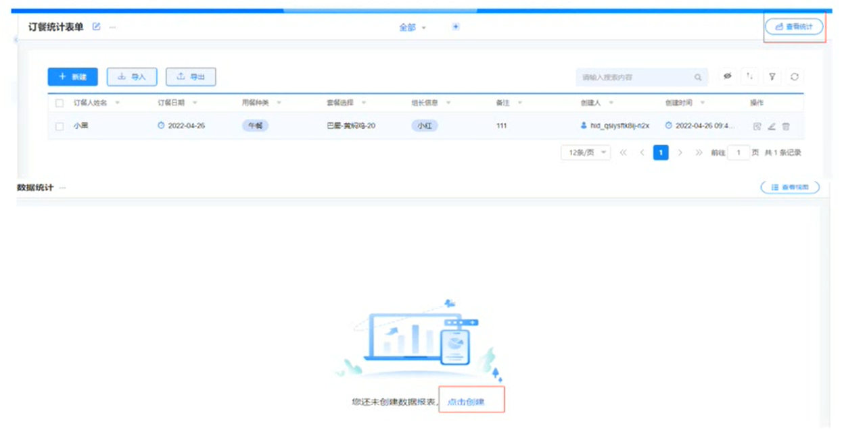Tick the select-all checkbox in table header
Image resolution: width=842 pixels, height=430 pixels.
coord(60,103)
